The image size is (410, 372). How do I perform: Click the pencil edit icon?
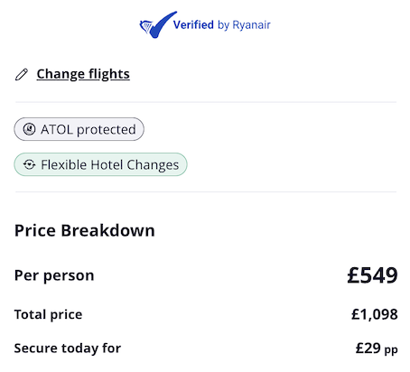22,74
